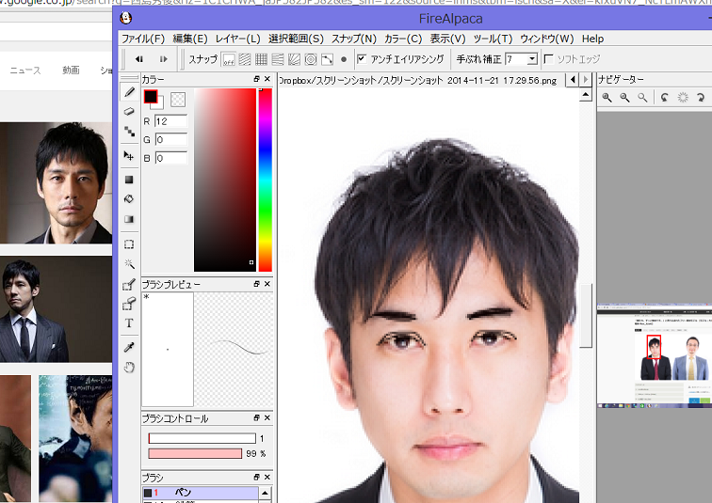The image size is (712, 503).
Task: Rotate canvas left in the Navigator
Action: point(665,98)
